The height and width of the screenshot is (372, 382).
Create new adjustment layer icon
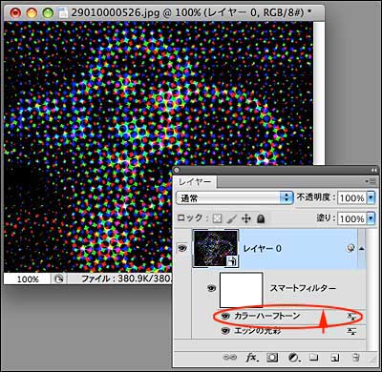pyautogui.click(x=293, y=358)
